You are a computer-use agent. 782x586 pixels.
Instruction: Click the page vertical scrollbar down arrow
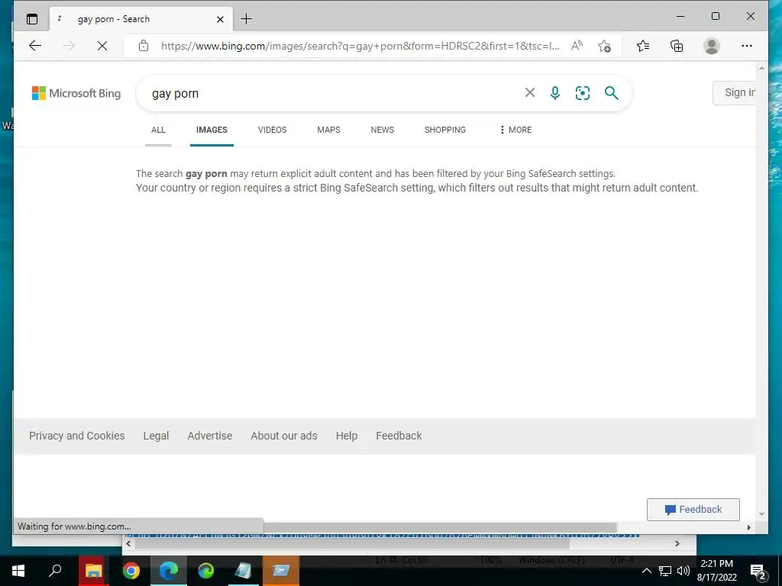pyautogui.click(x=761, y=514)
